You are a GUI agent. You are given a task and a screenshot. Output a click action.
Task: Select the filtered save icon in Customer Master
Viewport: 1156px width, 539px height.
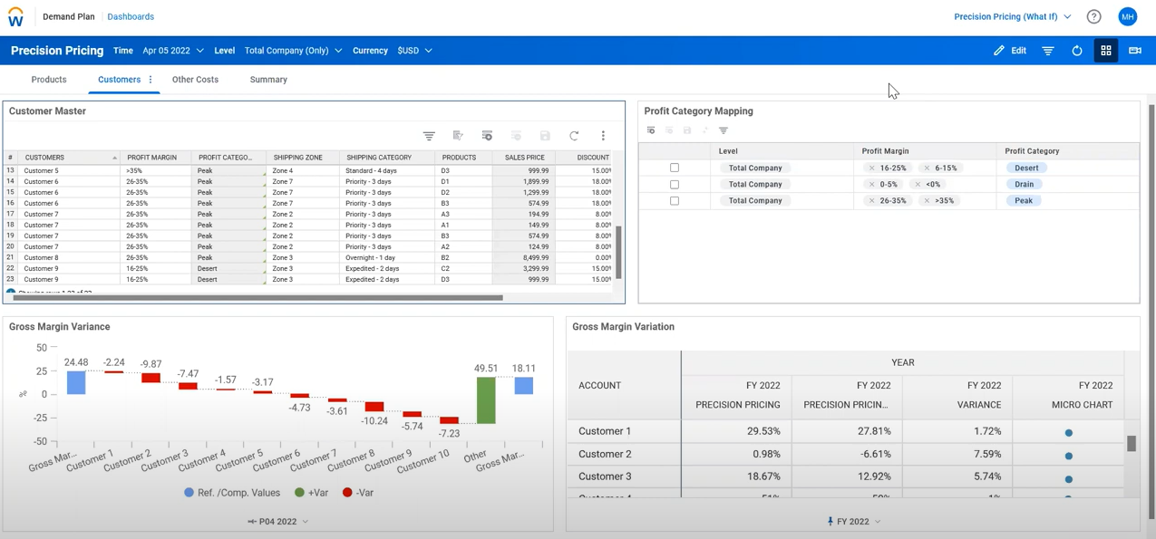point(458,135)
